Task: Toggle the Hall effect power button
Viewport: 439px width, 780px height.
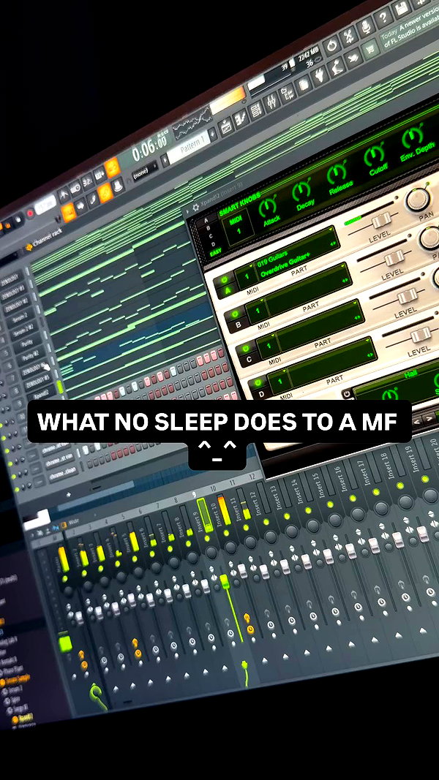Action: click(347, 394)
